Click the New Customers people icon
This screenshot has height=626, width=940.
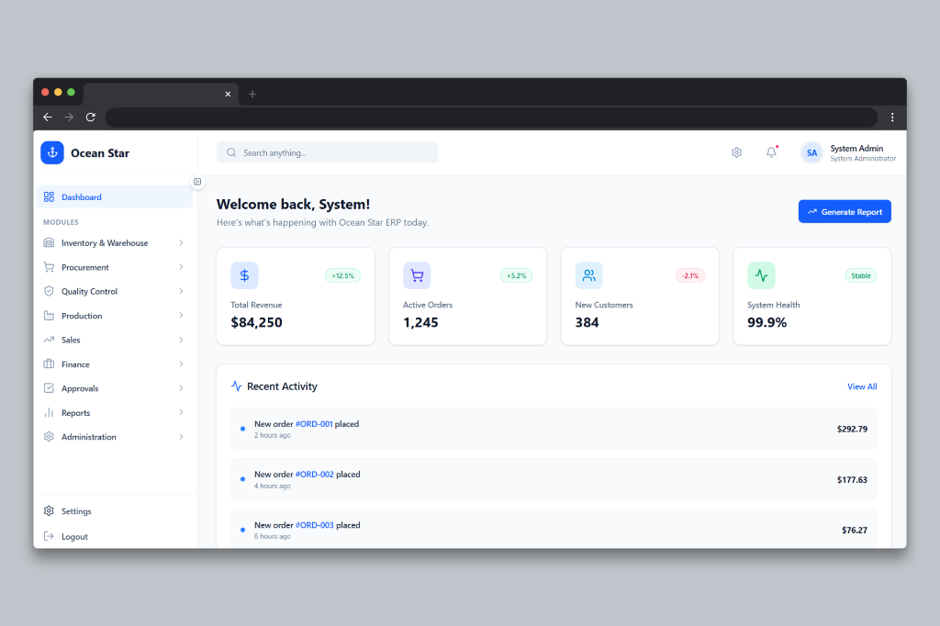[588, 275]
